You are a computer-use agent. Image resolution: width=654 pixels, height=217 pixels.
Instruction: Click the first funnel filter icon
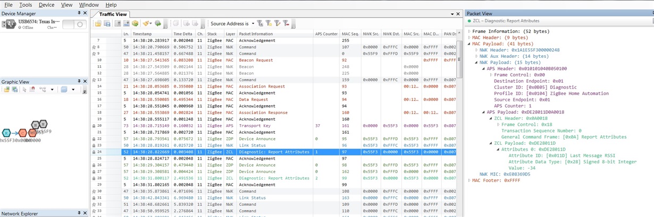click(x=260, y=23)
